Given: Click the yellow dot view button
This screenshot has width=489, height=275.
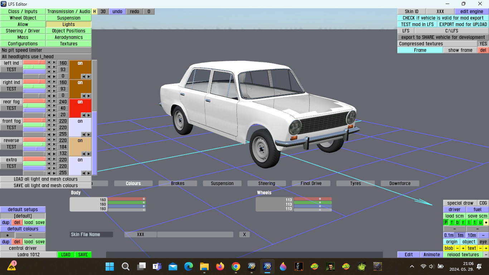Looking at the screenshot, I should pos(486,222).
